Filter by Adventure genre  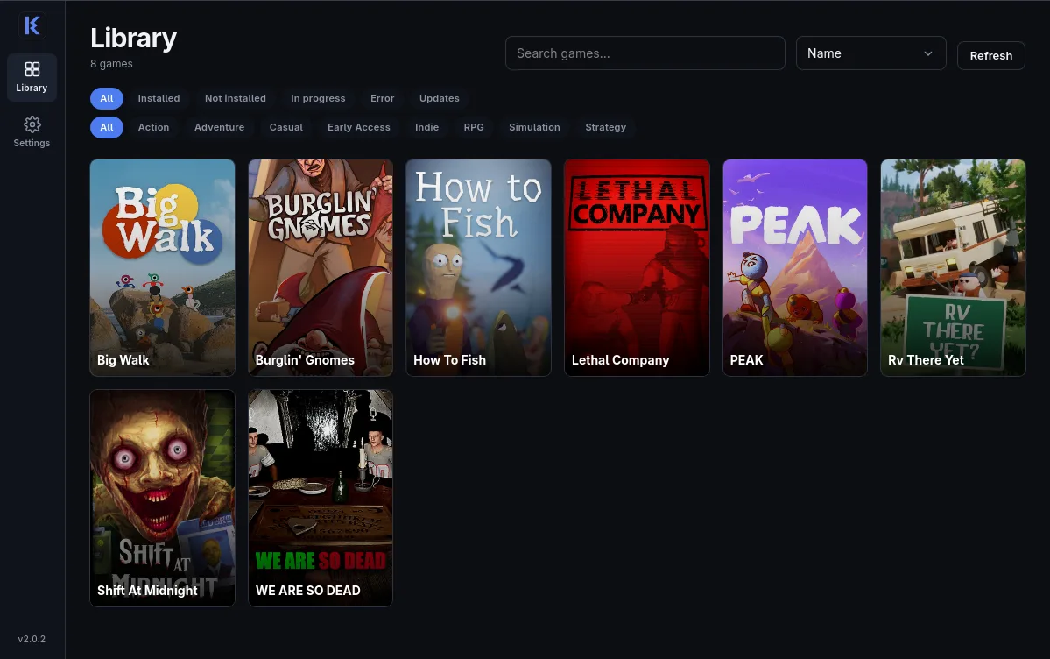pos(219,127)
